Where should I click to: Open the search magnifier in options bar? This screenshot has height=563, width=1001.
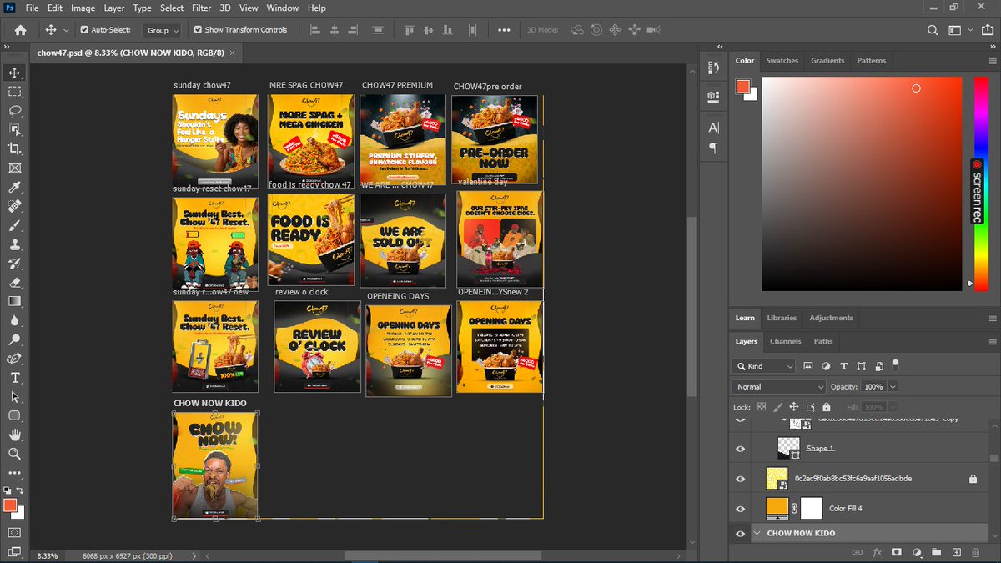click(933, 30)
